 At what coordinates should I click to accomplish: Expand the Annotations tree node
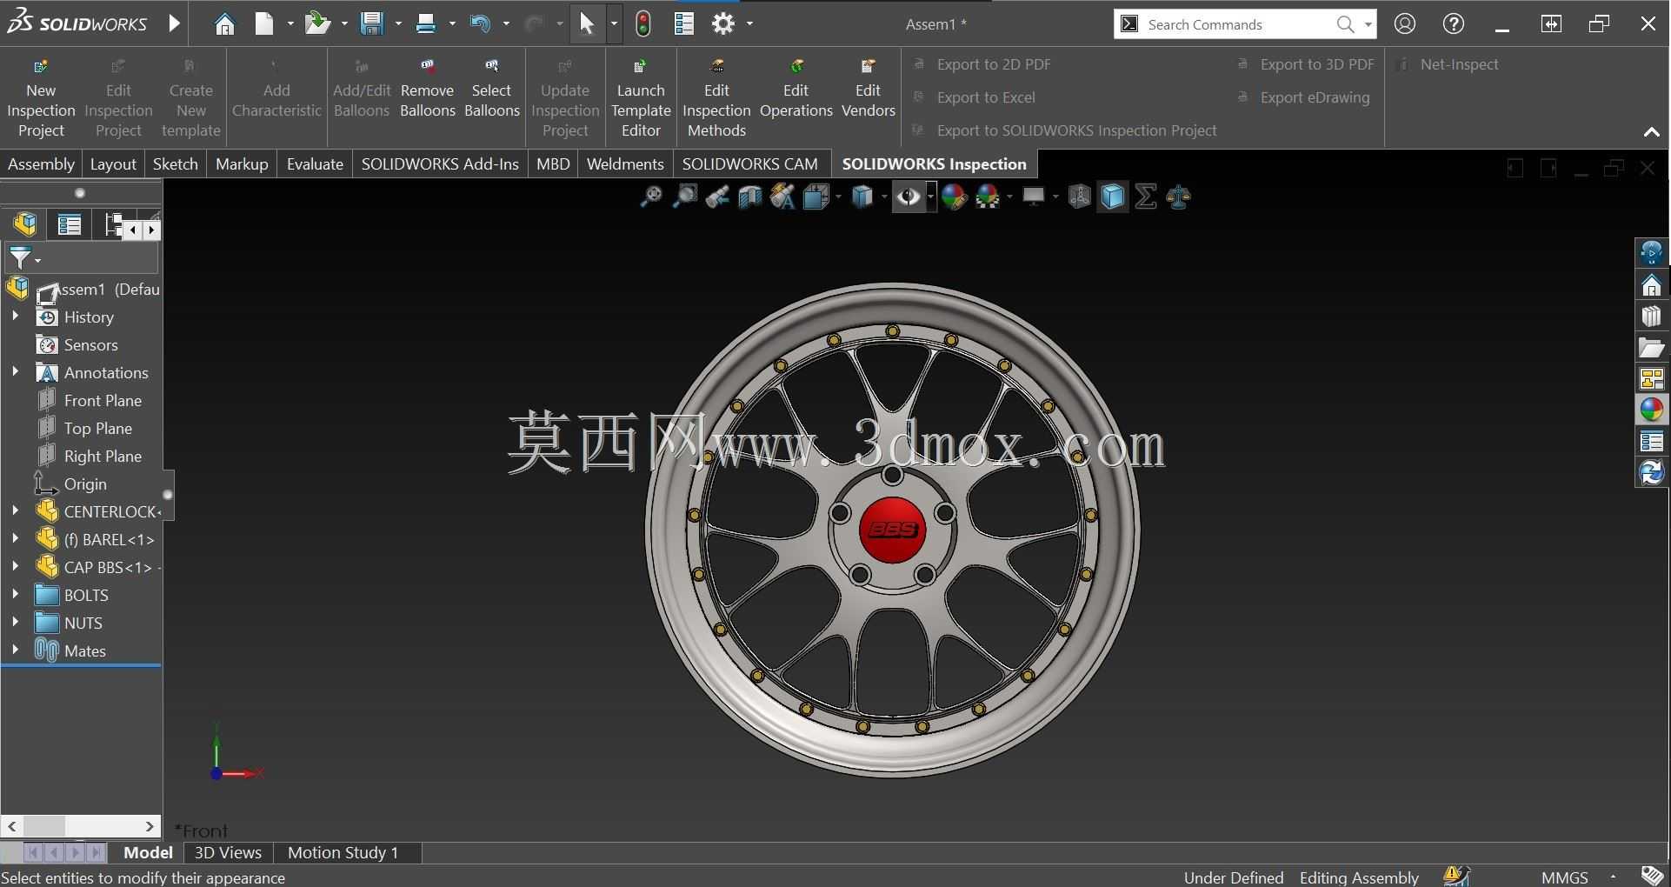15,372
